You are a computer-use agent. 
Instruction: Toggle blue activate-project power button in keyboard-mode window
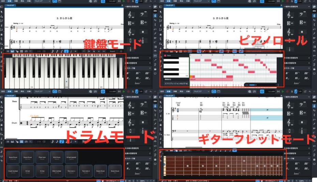[x=103, y=1]
